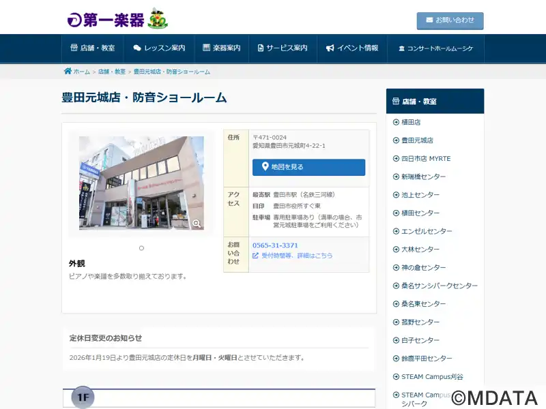Image resolution: width=546 pixels, height=409 pixels.
Task: Click the arrow icon beside STEAM Campus刈谷
Action: [x=396, y=376]
